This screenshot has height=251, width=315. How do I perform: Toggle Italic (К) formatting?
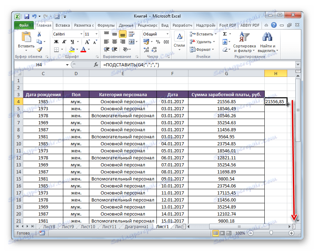click(64, 42)
